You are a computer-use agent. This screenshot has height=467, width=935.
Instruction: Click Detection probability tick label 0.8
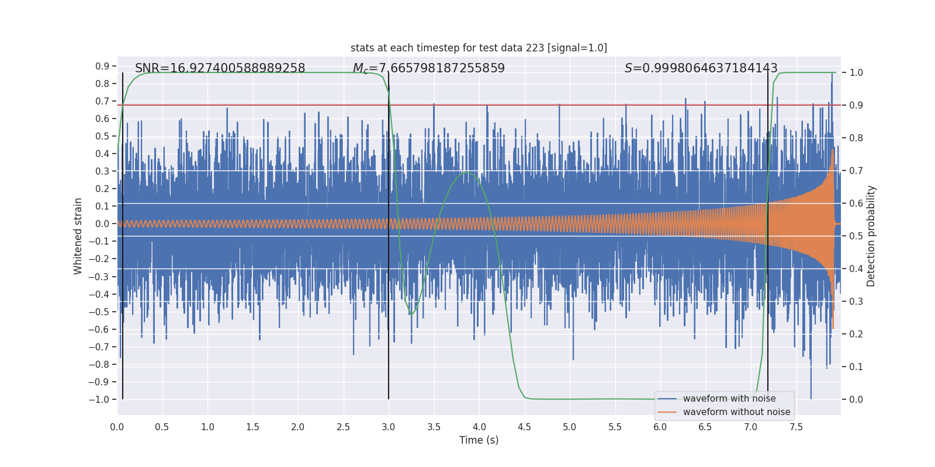point(856,138)
